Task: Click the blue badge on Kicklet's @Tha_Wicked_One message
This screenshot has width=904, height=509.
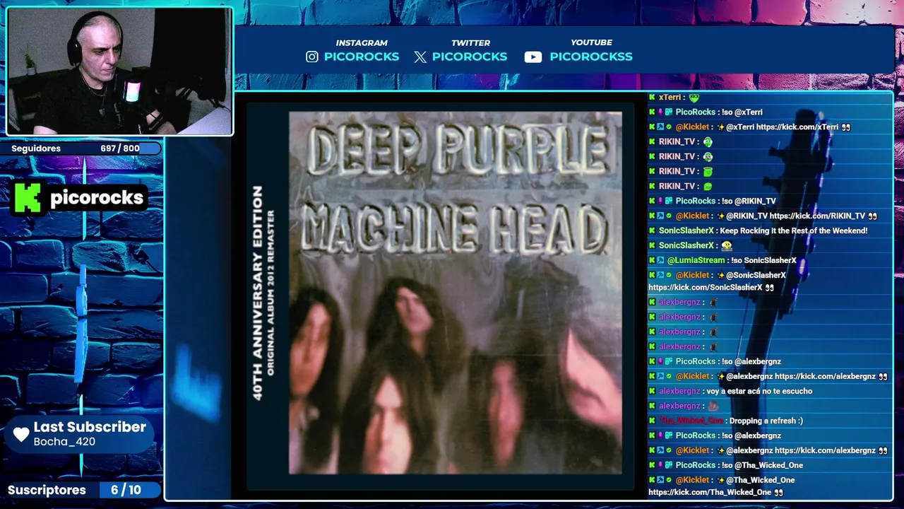Action: pos(660,480)
